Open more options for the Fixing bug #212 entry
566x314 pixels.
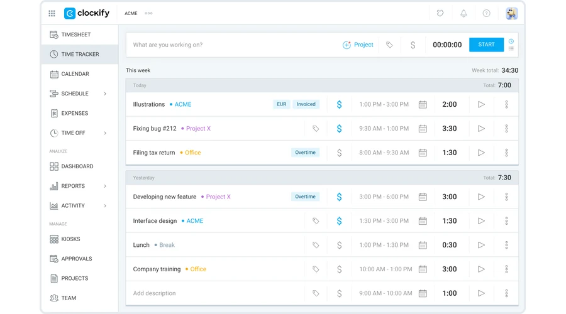pos(506,129)
